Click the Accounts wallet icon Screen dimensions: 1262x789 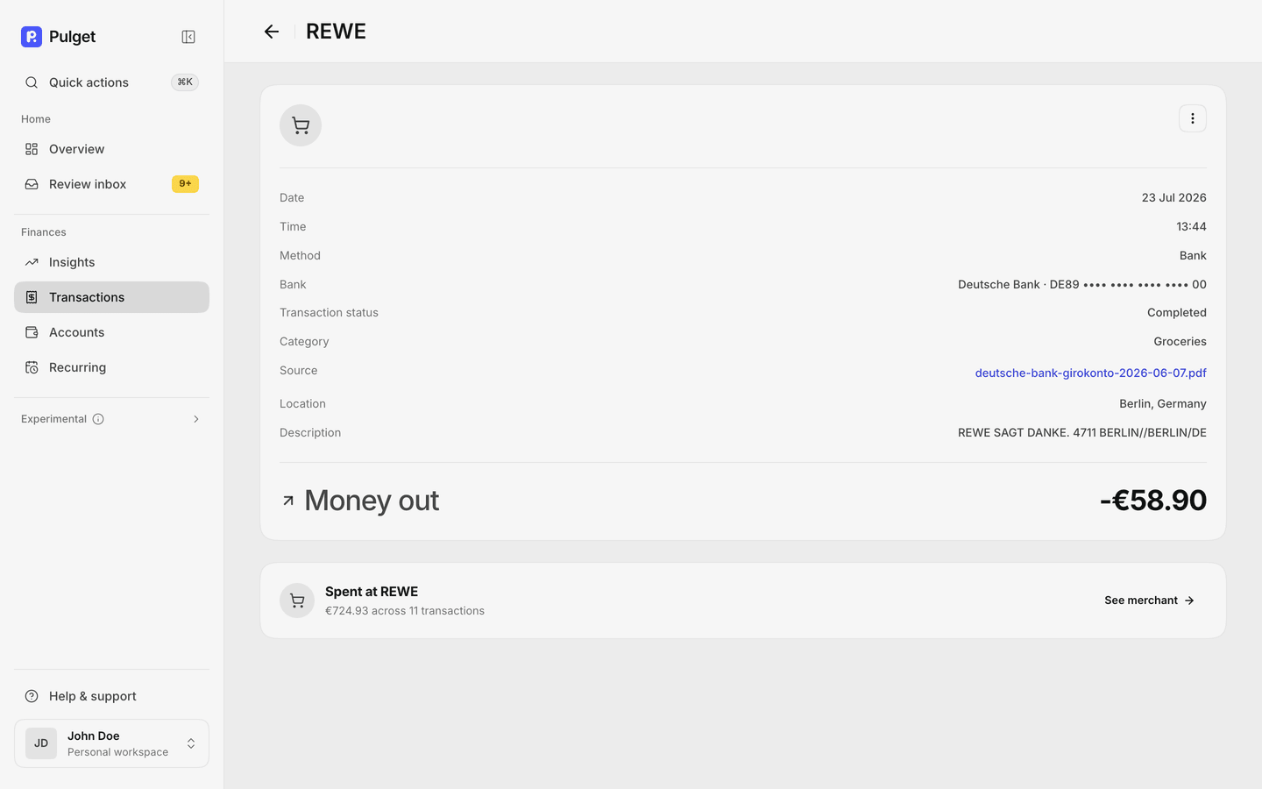pos(32,332)
